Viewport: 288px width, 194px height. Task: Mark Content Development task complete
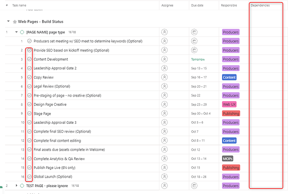click(x=29, y=59)
